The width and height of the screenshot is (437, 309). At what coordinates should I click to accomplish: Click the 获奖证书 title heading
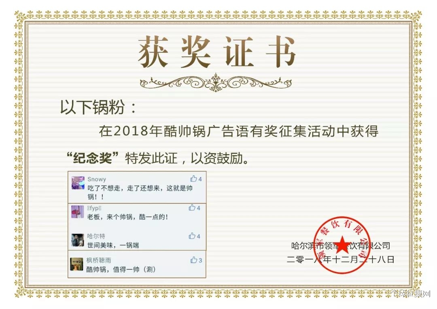216,52
